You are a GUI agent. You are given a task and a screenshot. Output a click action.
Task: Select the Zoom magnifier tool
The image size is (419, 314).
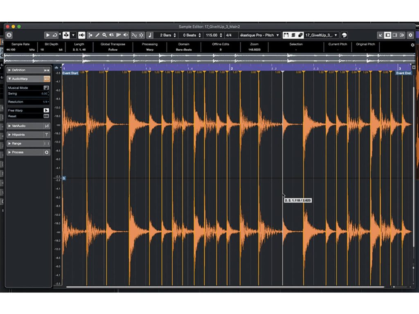[104, 35]
